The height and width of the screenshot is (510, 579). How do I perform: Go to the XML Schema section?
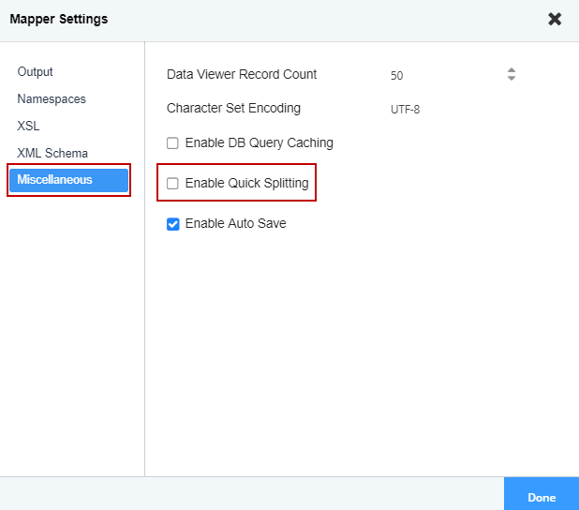click(x=52, y=153)
